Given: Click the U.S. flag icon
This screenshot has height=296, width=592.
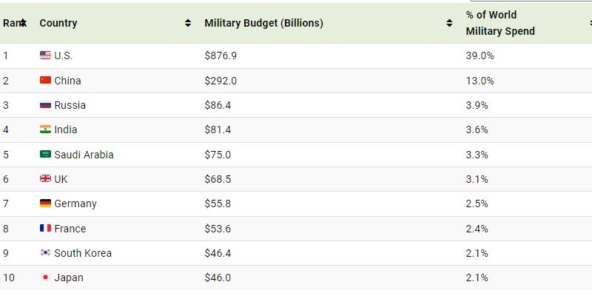Looking at the screenshot, I should [x=45, y=55].
